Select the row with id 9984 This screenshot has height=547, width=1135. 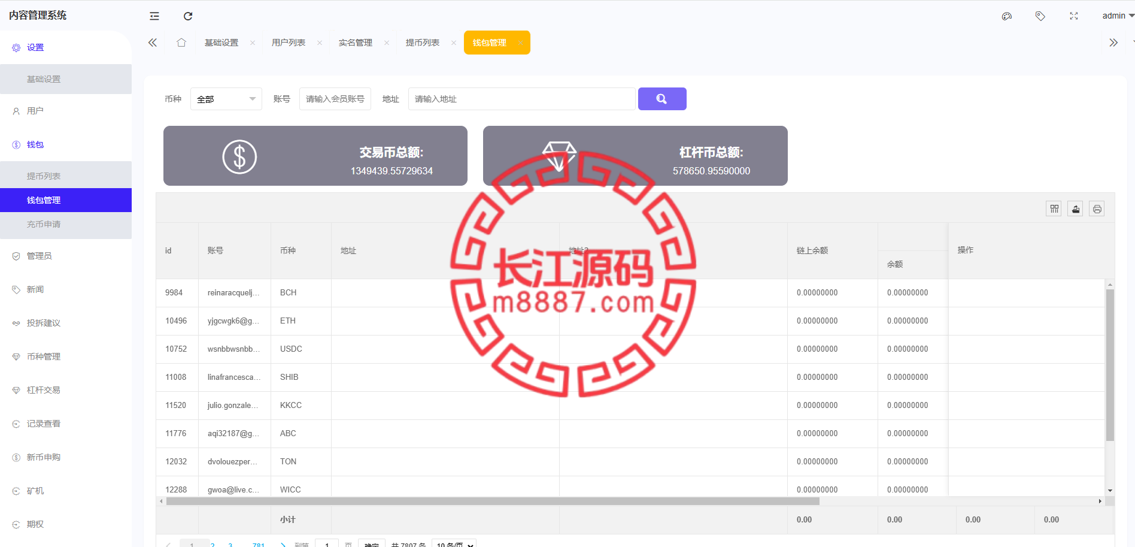(630, 292)
